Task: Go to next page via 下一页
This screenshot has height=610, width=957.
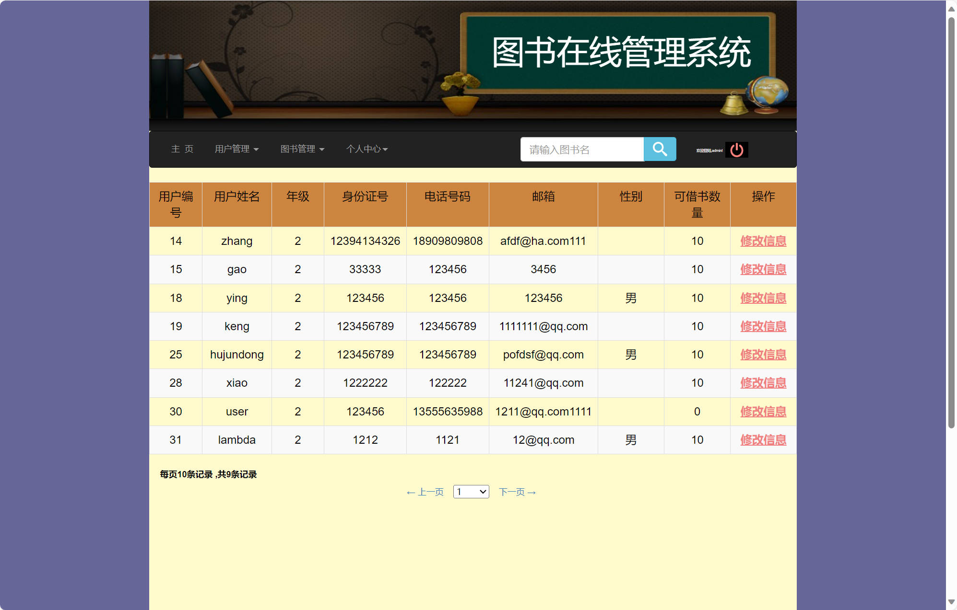Action: (x=517, y=492)
